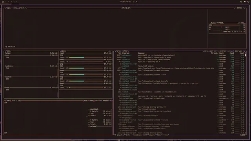Image resolution: width=251 pixels, height=141 pixels.
Task: Click the select arrows in proc footer
Action: tap(119, 135)
